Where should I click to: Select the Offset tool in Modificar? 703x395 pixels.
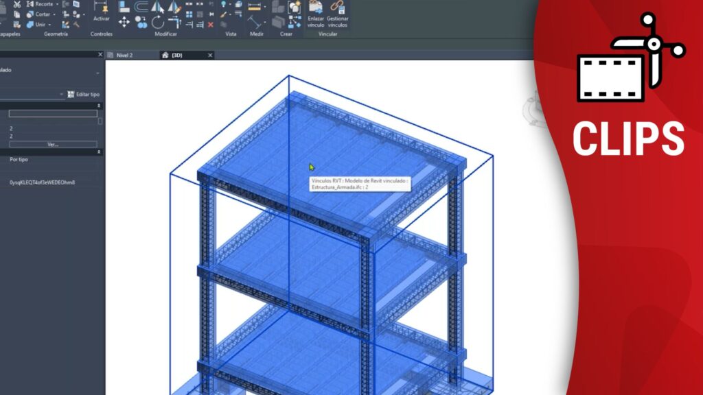point(141,7)
